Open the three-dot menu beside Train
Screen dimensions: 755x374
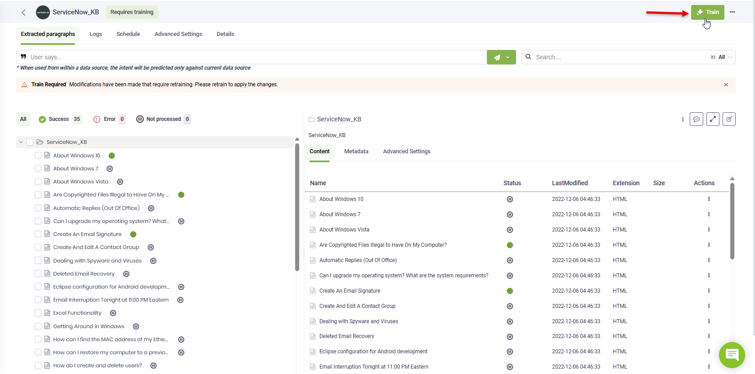click(x=732, y=12)
